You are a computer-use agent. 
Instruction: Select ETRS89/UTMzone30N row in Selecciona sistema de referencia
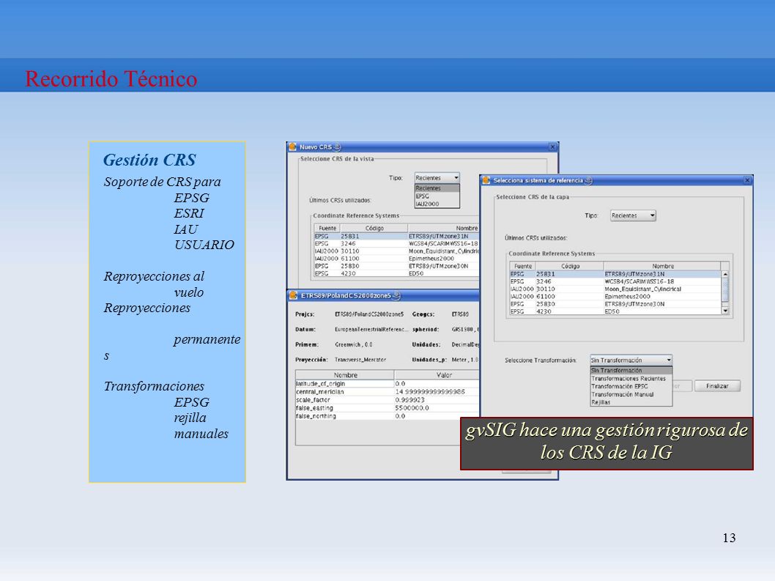(615, 303)
